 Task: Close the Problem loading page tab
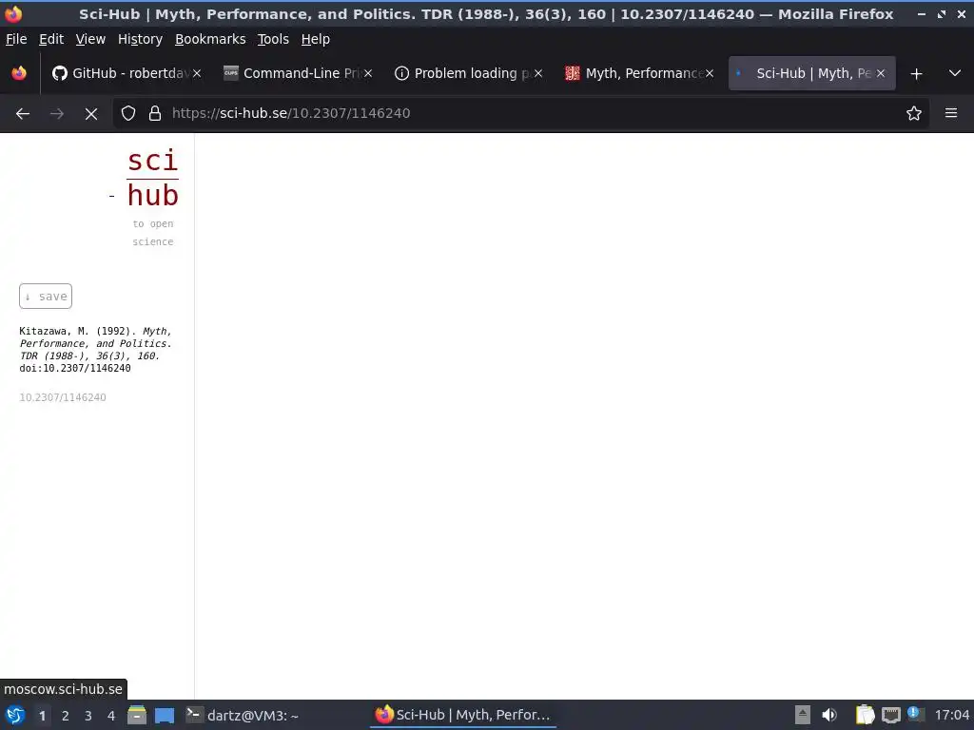pos(538,73)
